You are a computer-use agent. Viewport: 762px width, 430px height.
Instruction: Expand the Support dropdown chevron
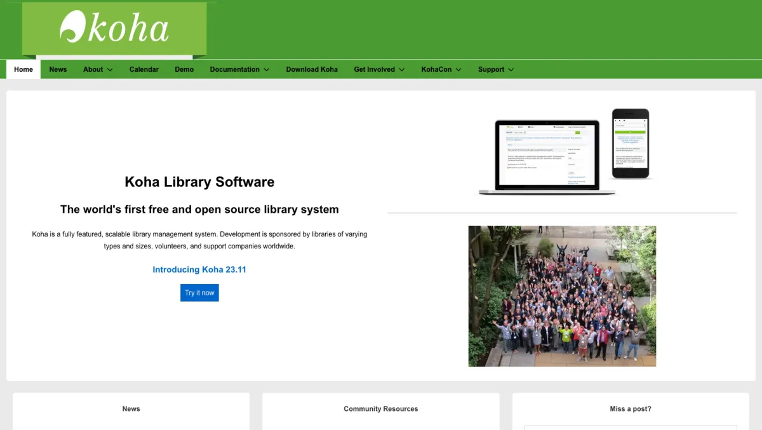point(511,70)
